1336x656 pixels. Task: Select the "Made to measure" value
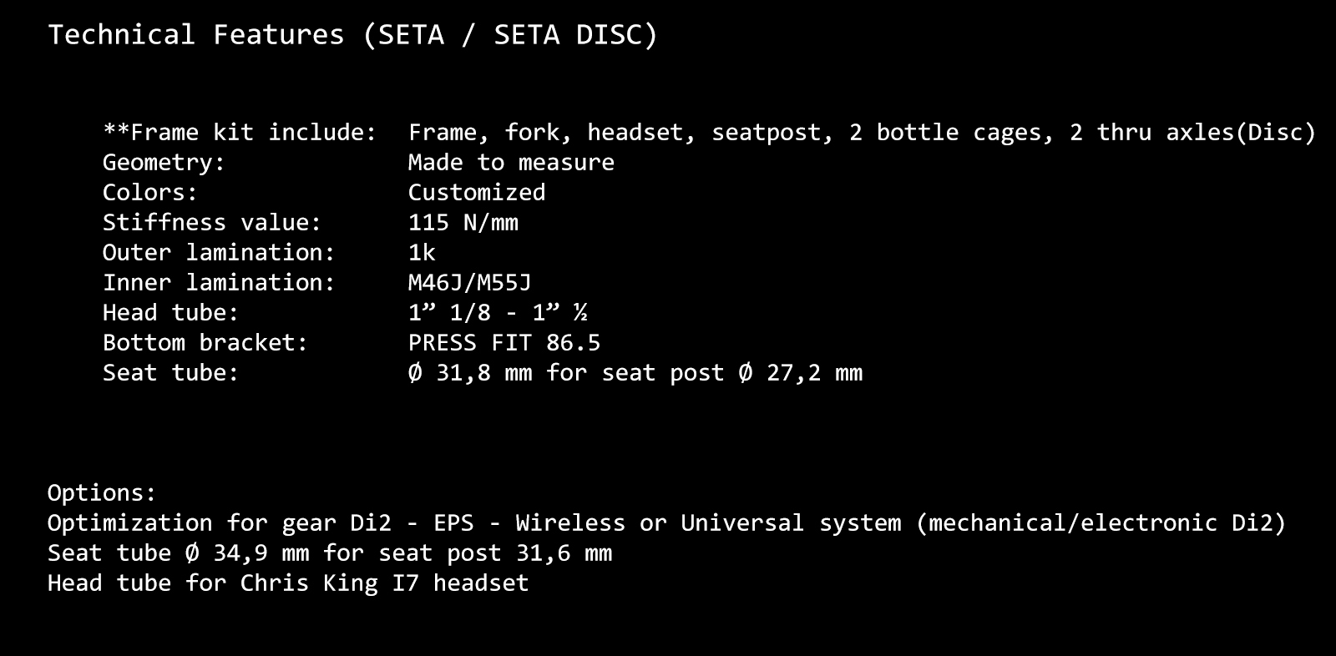click(510, 163)
